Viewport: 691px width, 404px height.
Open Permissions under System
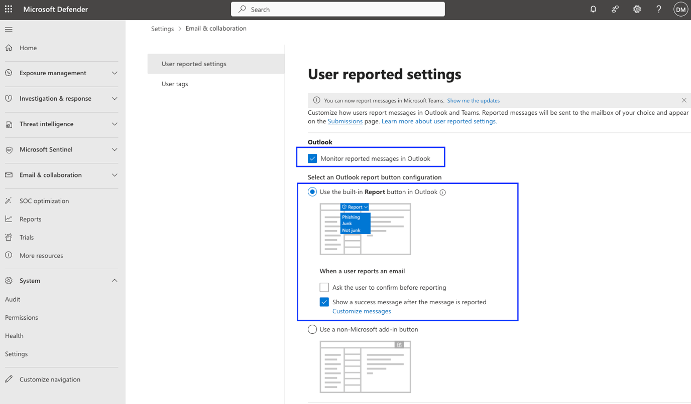(x=22, y=317)
